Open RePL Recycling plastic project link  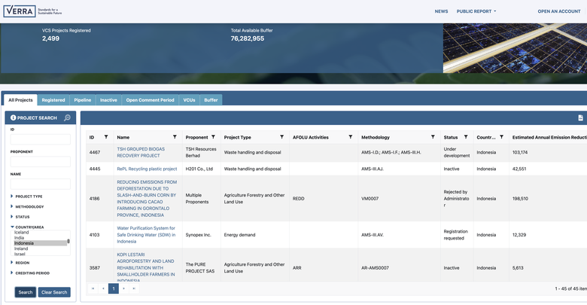[147, 169]
